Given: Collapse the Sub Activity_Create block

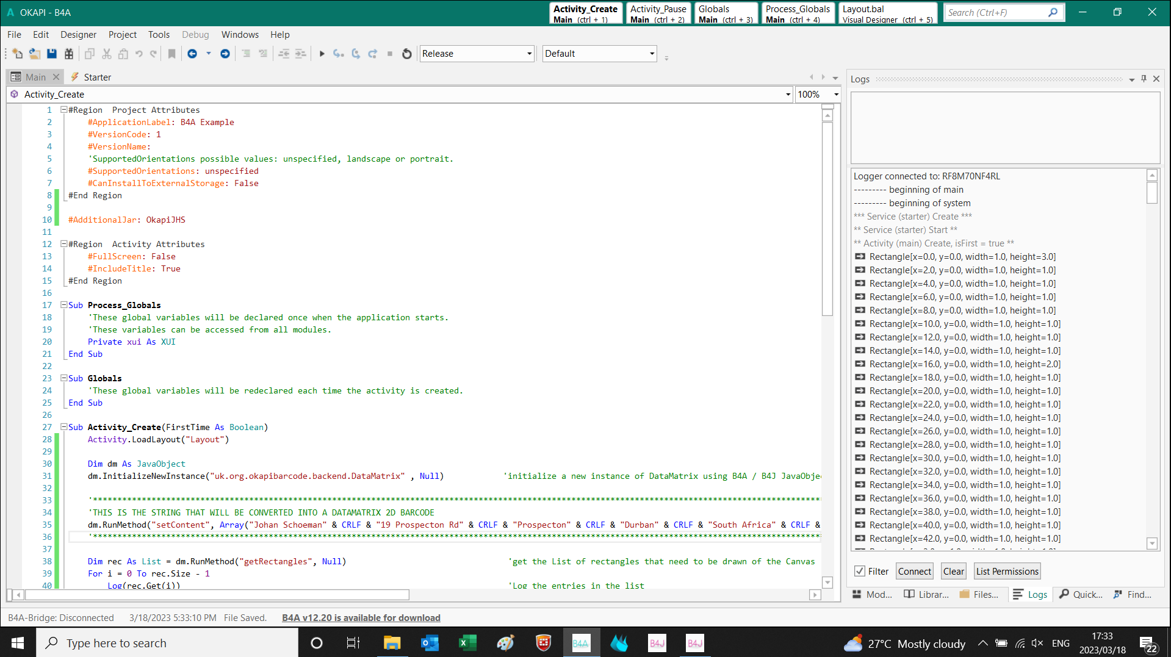Looking at the screenshot, I should 63,427.
